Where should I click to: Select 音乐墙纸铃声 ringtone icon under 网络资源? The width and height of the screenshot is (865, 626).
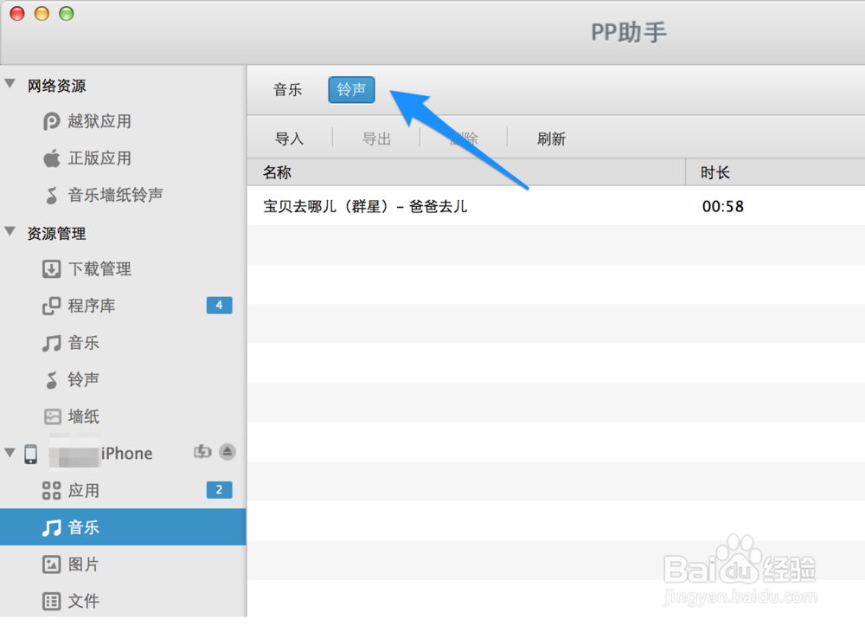pyautogui.click(x=51, y=195)
